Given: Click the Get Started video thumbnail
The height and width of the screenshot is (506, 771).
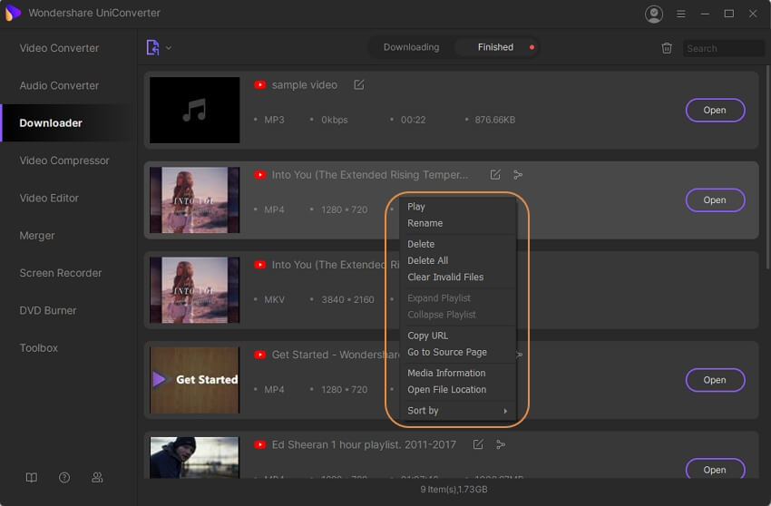Looking at the screenshot, I should (195, 380).
